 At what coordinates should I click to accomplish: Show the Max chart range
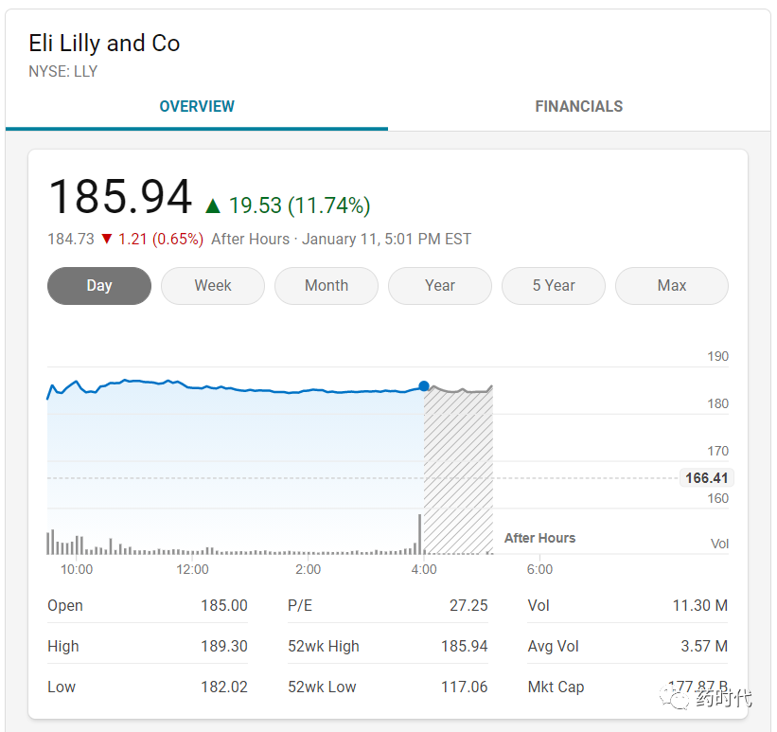click(671, 286)
